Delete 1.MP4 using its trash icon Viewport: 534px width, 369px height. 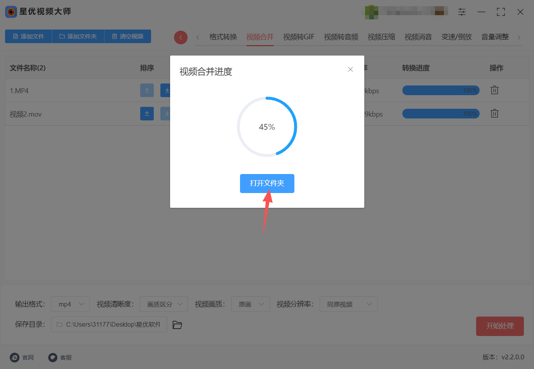click(494, 90)
